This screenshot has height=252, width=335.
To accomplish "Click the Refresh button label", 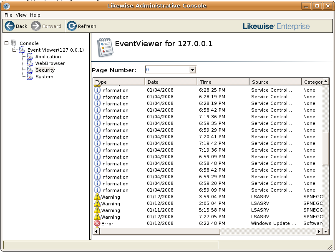I will coord(87,26).
